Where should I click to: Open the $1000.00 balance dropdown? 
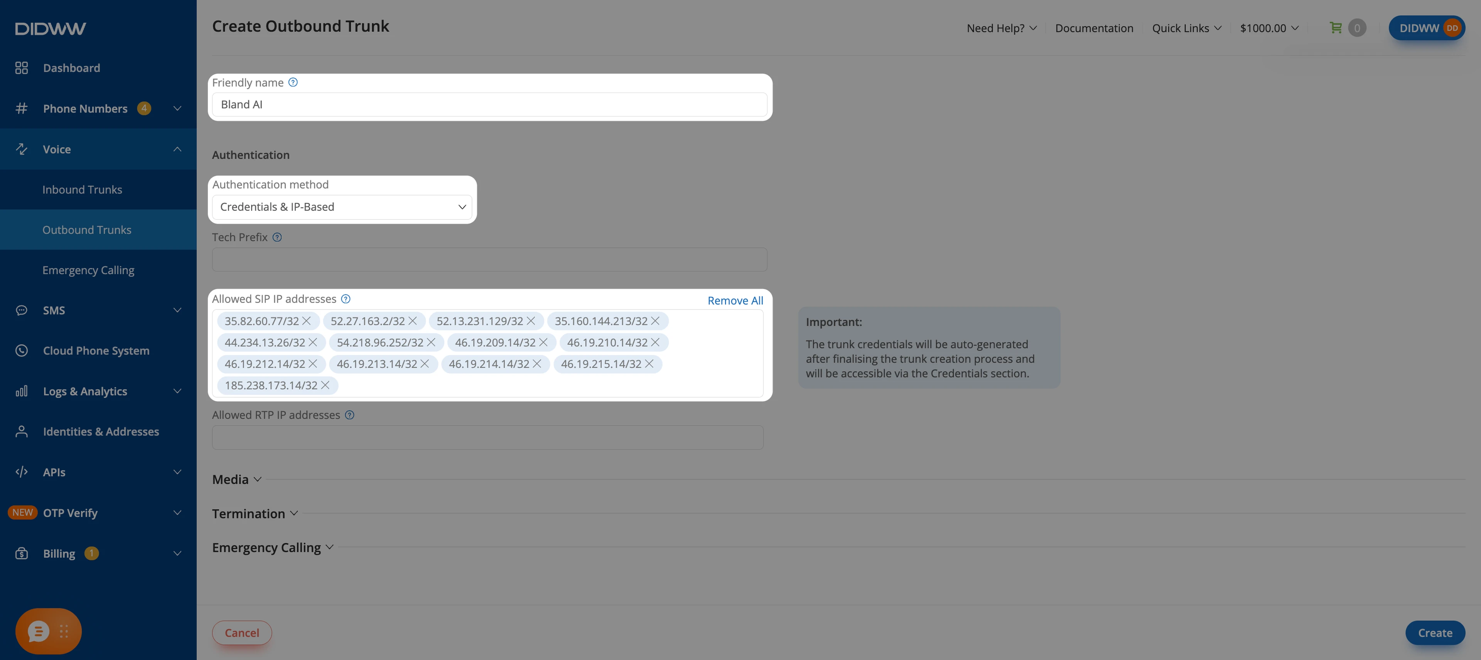[x=1269, y=28]
